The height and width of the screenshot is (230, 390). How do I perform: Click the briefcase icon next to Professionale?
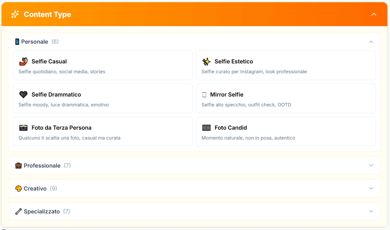click(x=18, y=166)
